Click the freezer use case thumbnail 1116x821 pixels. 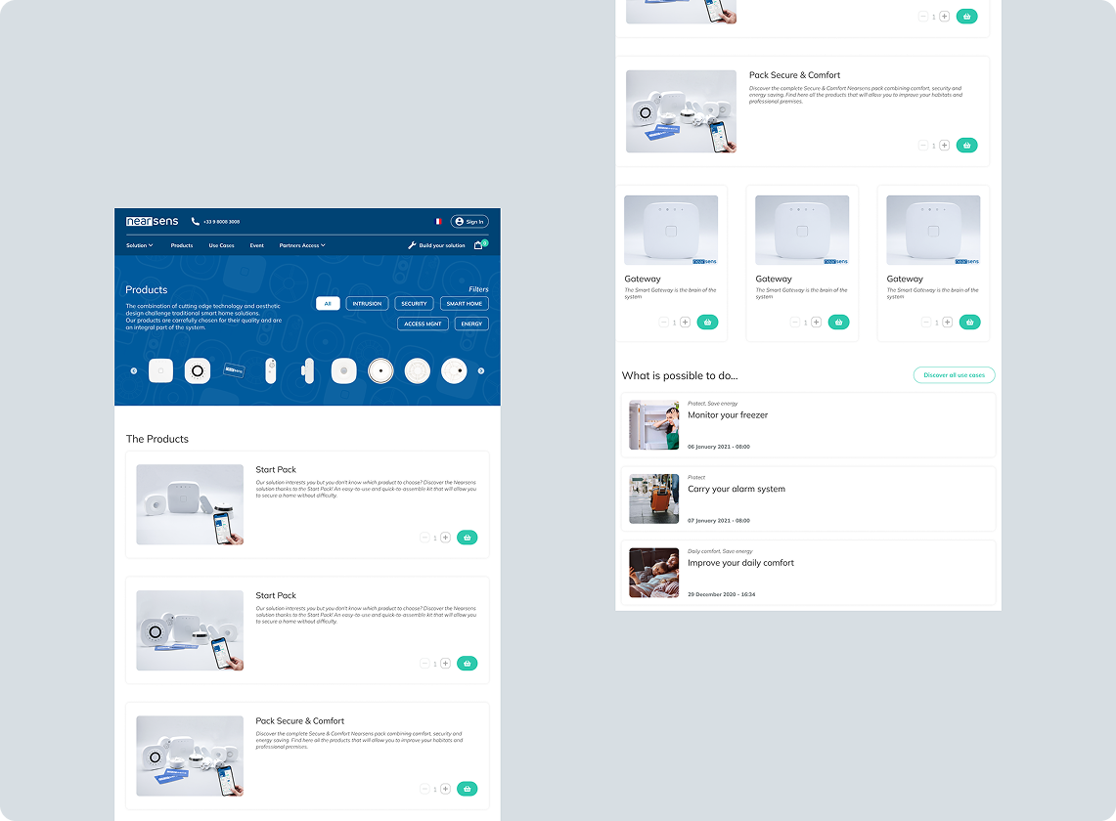click(x=654, y=425)
